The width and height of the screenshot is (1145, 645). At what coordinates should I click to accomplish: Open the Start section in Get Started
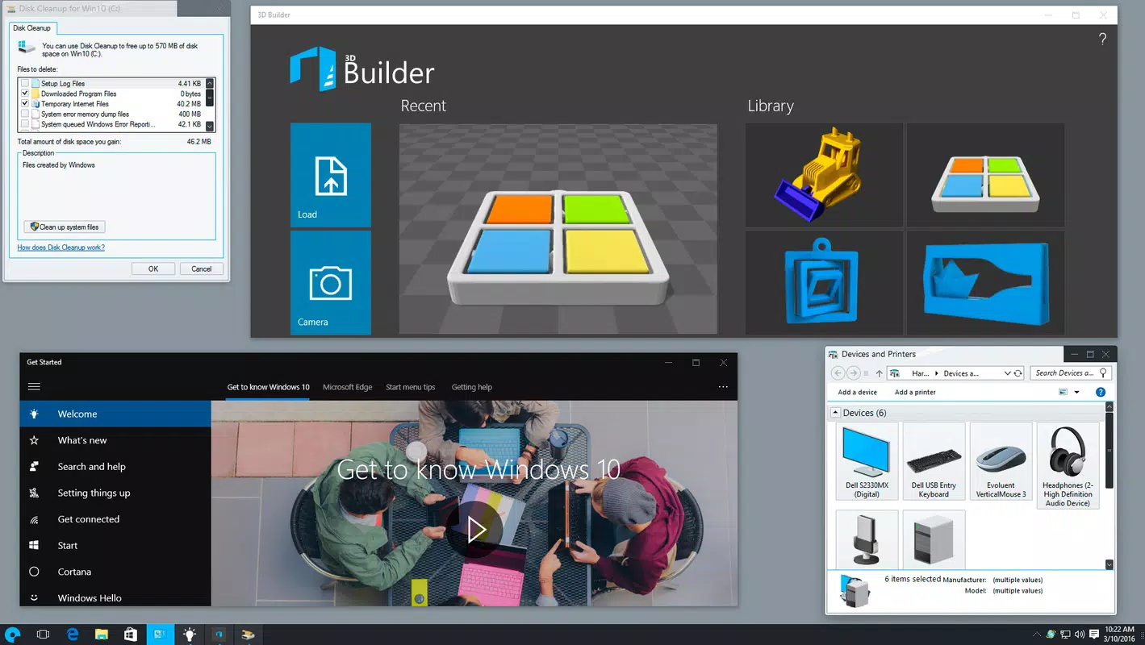(x=115, y=545)
